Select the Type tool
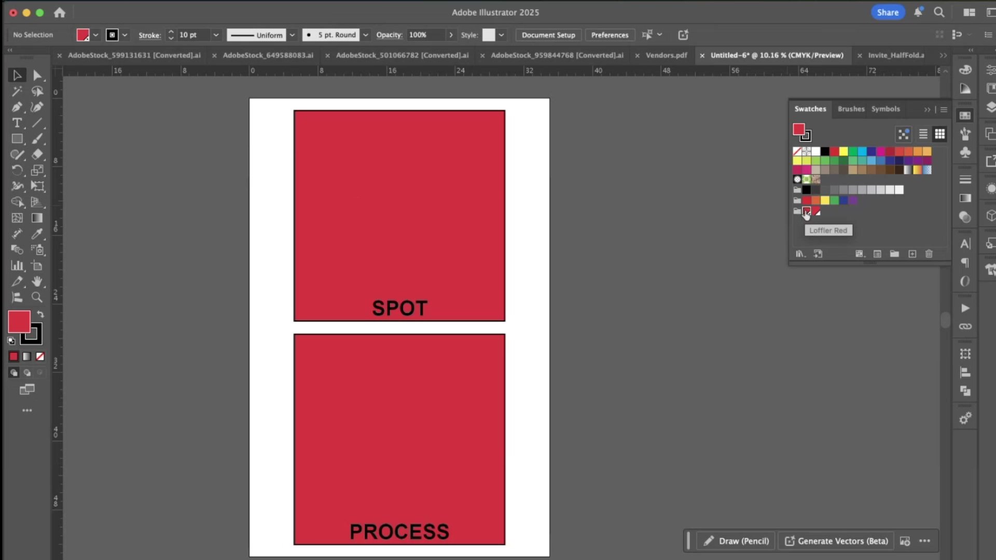Screen dimensions: 996x560 (x=17, y=123)
